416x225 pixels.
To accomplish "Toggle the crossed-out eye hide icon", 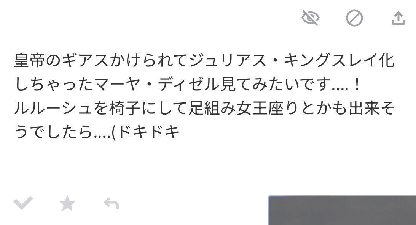I will (x=311, y=18).
